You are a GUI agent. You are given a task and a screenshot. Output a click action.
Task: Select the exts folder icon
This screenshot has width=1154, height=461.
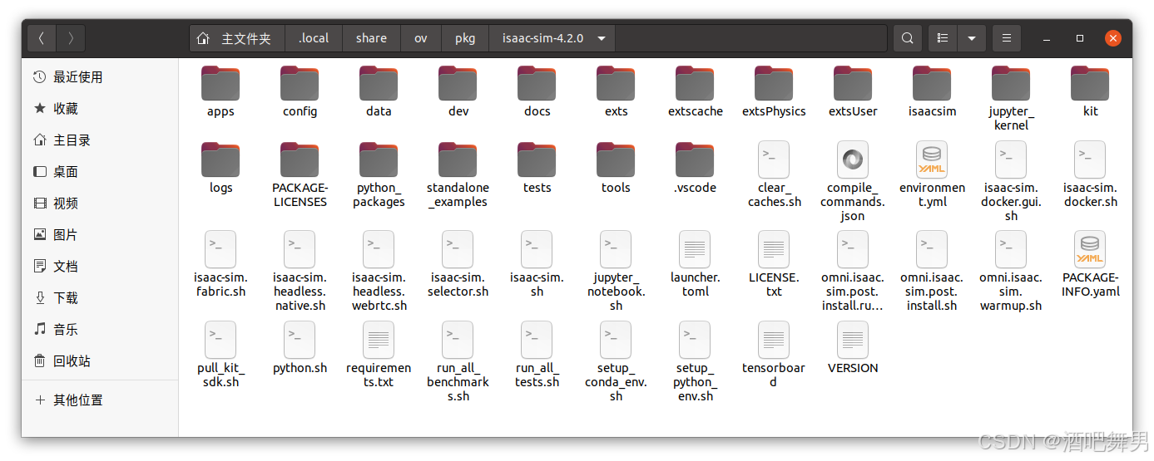[616, 83]
